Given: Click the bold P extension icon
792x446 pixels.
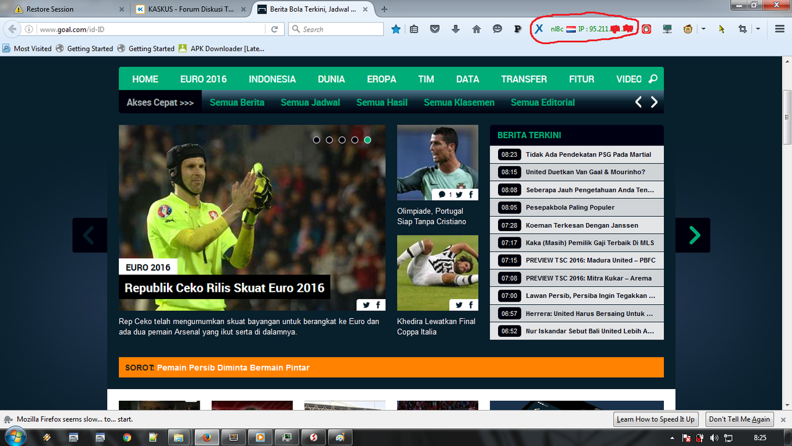Looking at the screenshot, I should (x=517, y=29).
